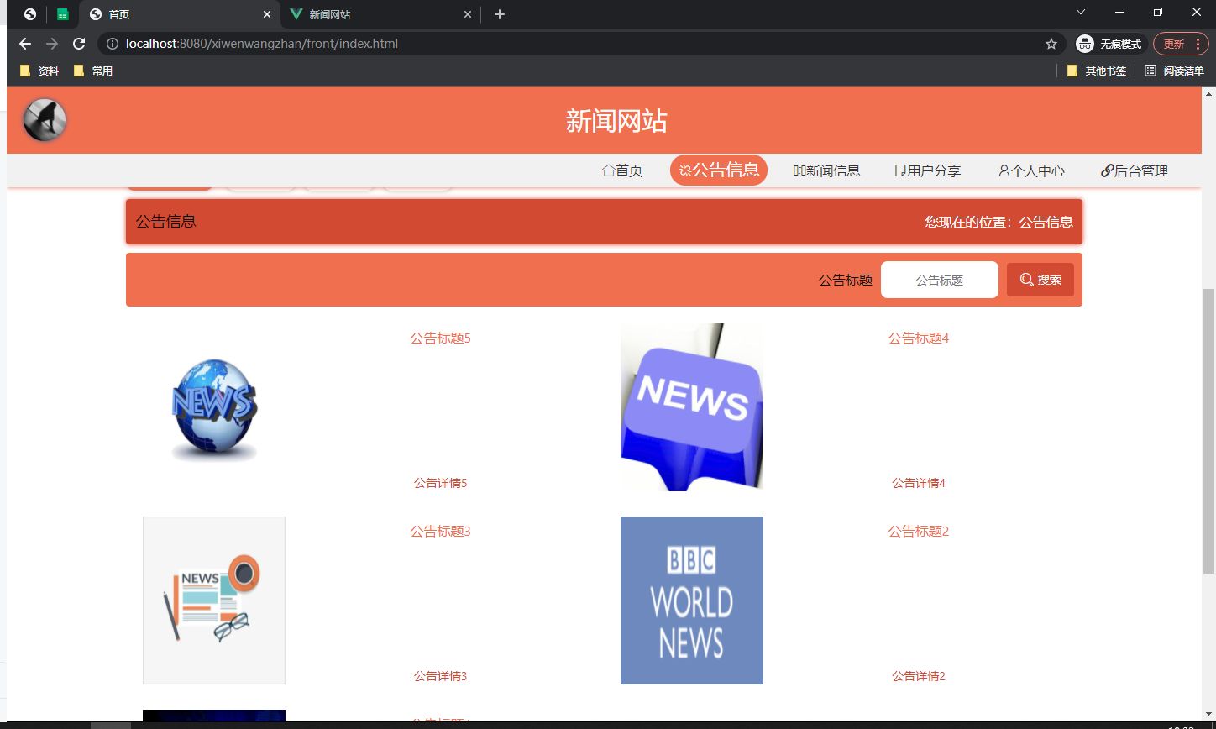Screen dimensions: 1216x729
Task: Open the 公告标题4 title link
Action: point(919,338)
